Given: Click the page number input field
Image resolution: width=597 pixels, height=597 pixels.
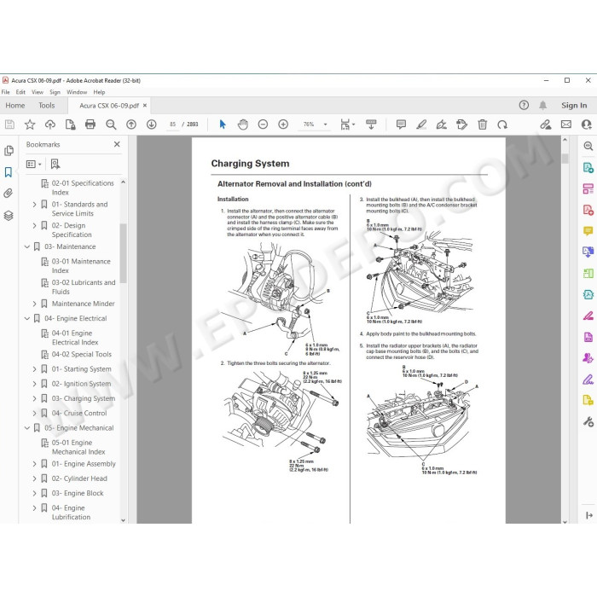Looking at the screenshot, I should [x=173, y=125].
